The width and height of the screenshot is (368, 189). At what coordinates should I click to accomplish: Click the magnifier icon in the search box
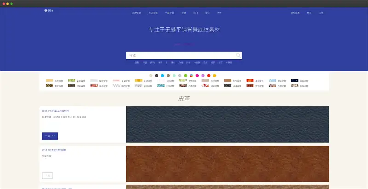click(x=238, y=55)
